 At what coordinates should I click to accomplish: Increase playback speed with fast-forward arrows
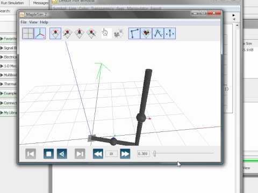(125, 154)
